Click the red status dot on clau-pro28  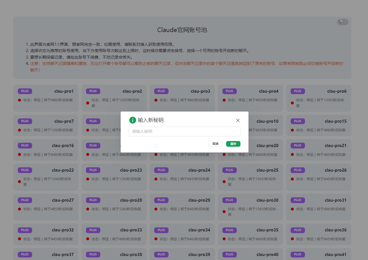88,209
